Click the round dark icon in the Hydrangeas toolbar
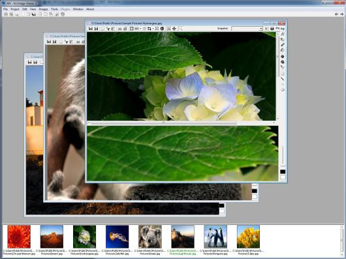This screenshot has height=259, width=346. pos(162,29)
